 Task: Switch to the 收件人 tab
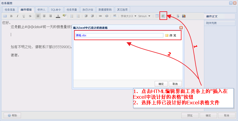[x=41, y=10]
